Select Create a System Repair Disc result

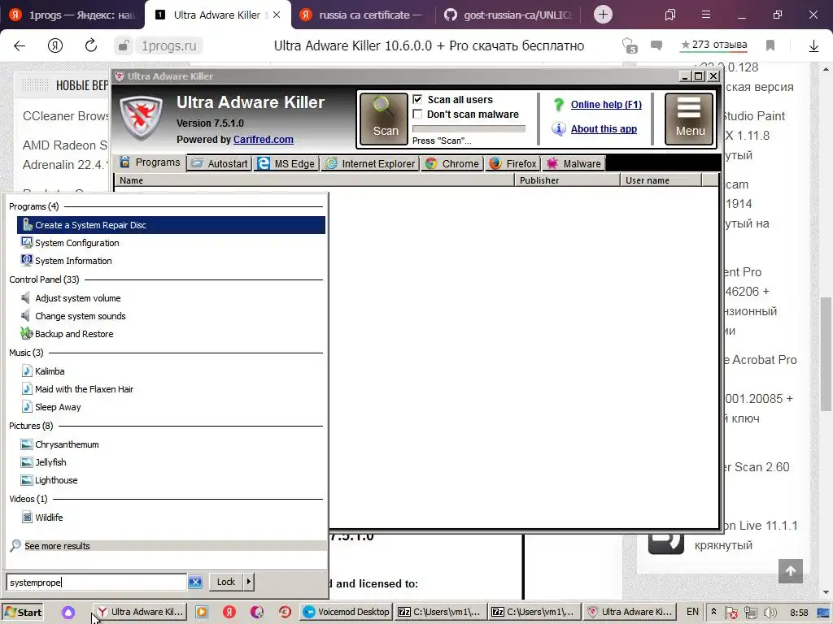point(171,225)
